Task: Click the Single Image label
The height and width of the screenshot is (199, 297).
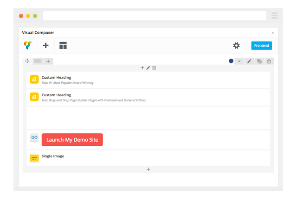Action: click(x=53, y=156)
